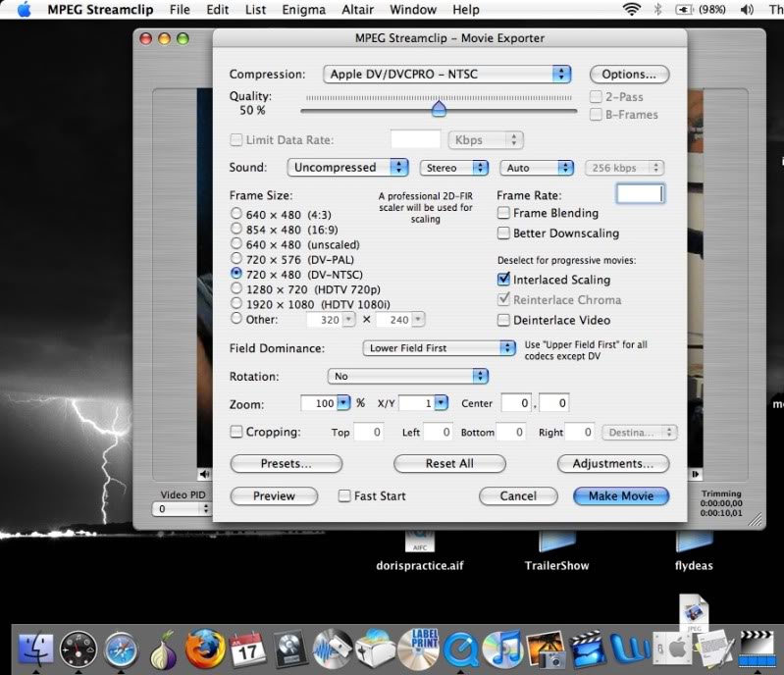Click the Bluetooth menu bar icon
This screenshot has height=675, width=784.
pos(658,10)
